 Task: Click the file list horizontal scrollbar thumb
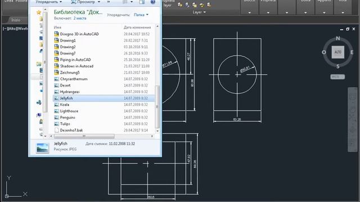coord(84,136)
